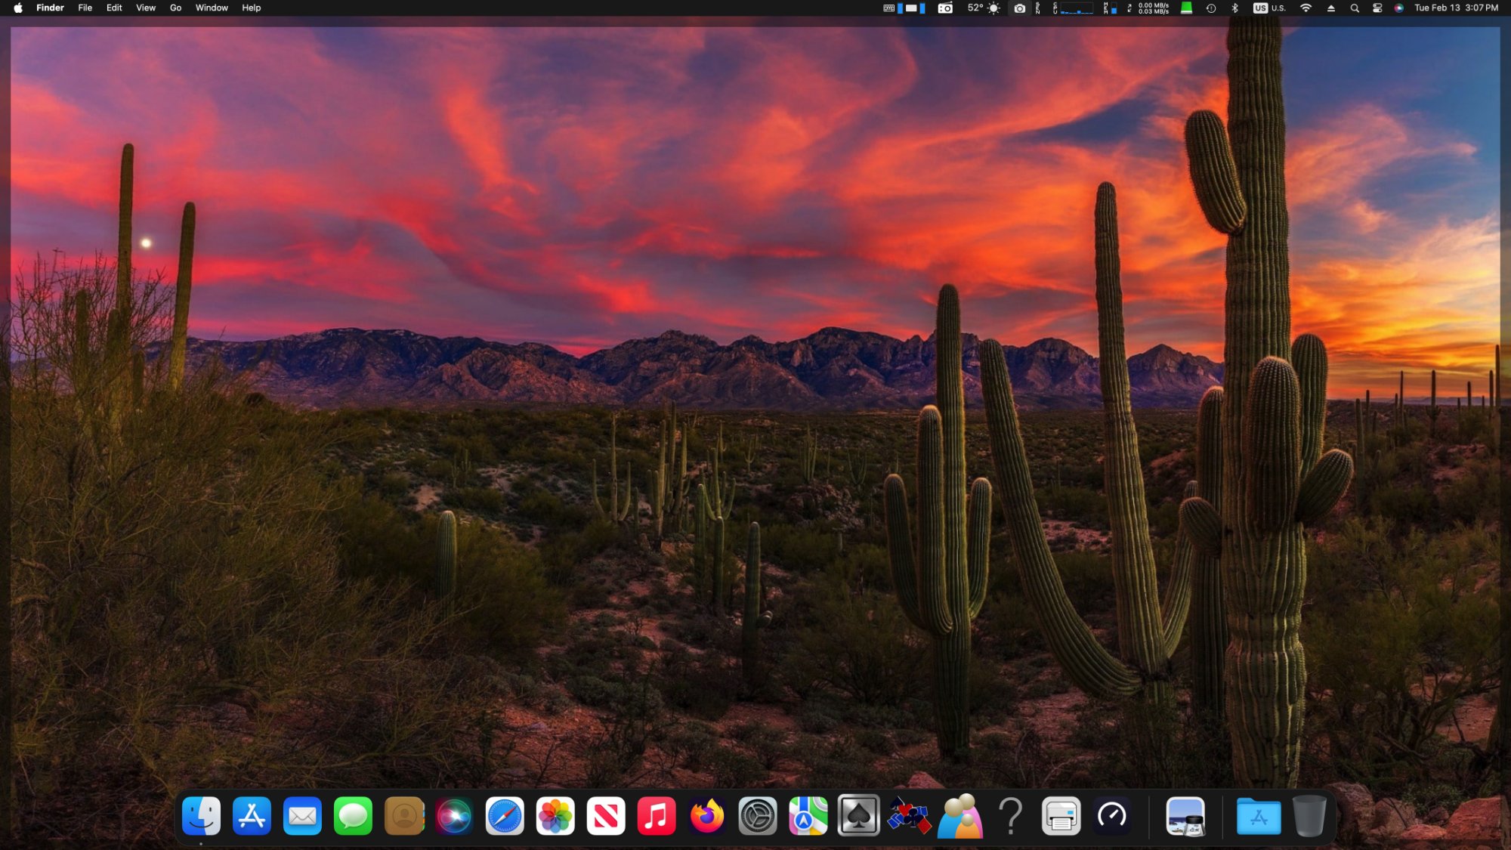The height and width of the screenshot is (850, 1511).
Task: Expand the U.S. input source menu
Action: tap(1270, 8)
